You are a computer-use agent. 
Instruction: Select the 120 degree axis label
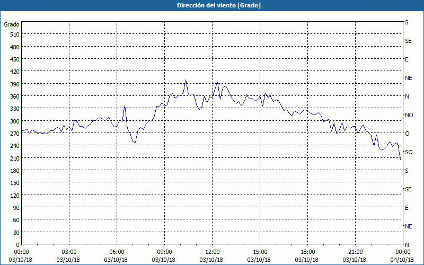click(15, 195)
